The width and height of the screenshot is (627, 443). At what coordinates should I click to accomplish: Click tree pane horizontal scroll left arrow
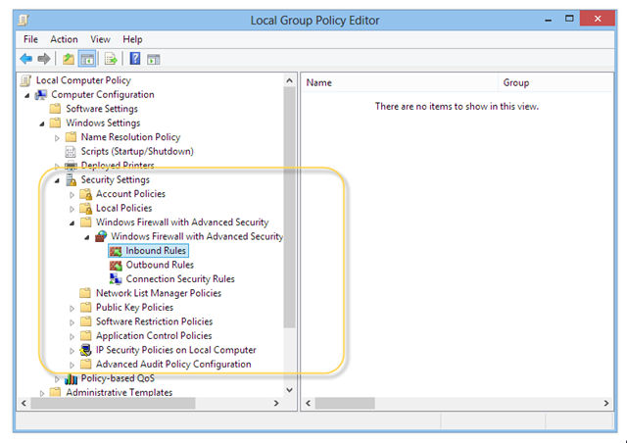point(24,404)
